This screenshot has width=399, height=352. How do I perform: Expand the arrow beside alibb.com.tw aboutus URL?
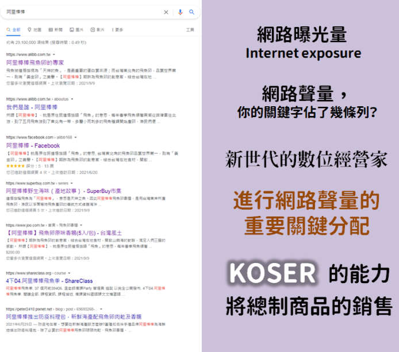coord(72,99)
